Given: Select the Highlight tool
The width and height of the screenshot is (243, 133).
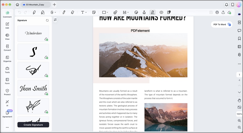Looking at the screenshot, I should [x=34, y=12].
